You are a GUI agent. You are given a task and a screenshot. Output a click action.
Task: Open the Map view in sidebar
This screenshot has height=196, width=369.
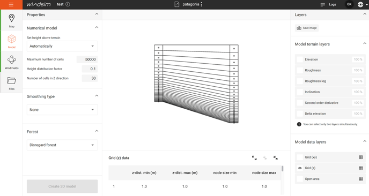tap(12, 20)
